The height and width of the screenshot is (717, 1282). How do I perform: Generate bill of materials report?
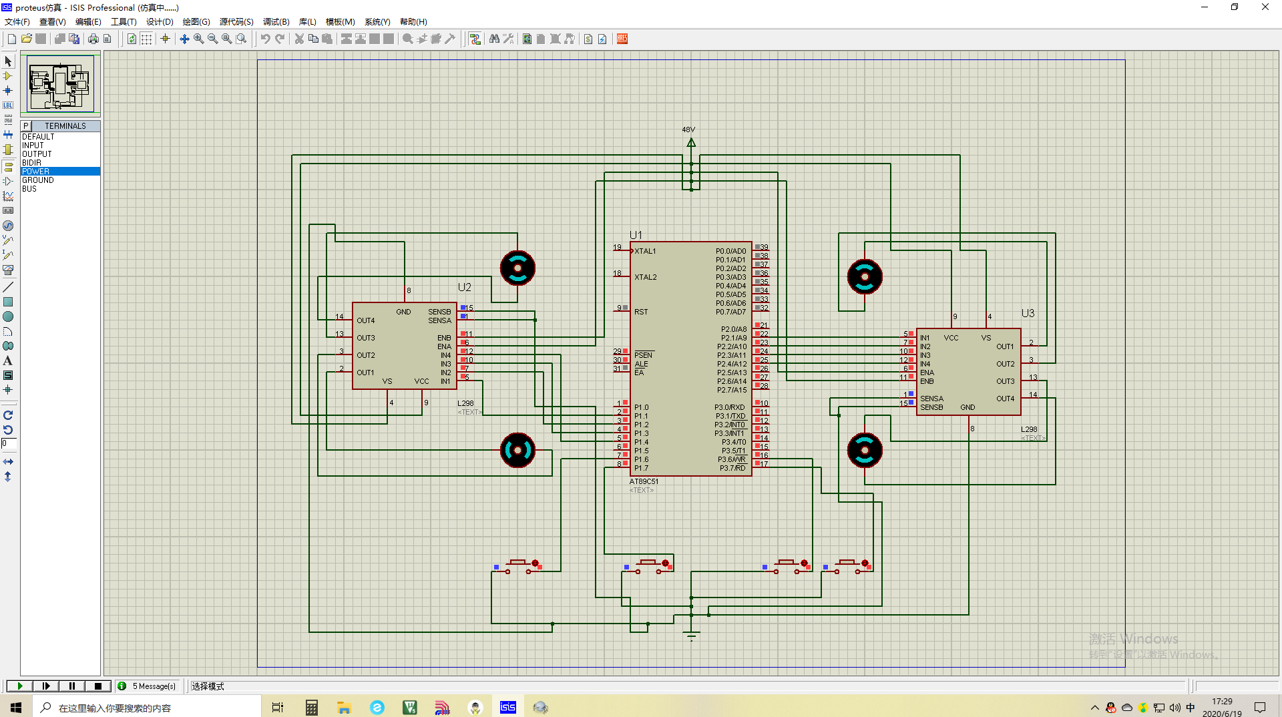pyautogui.click(x=588, y=39)
